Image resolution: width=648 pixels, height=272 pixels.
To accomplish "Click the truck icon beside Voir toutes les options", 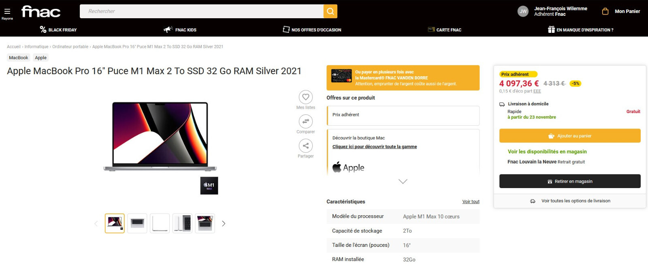I will pos(533,201).
